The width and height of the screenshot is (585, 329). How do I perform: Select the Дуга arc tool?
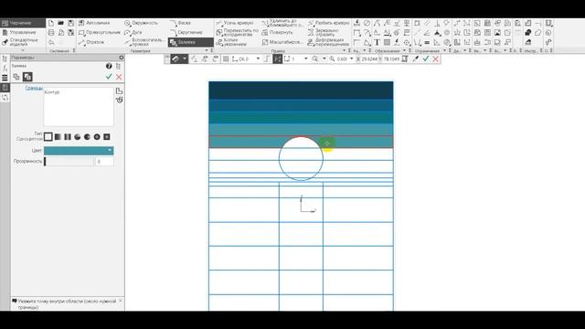(133, 33)
